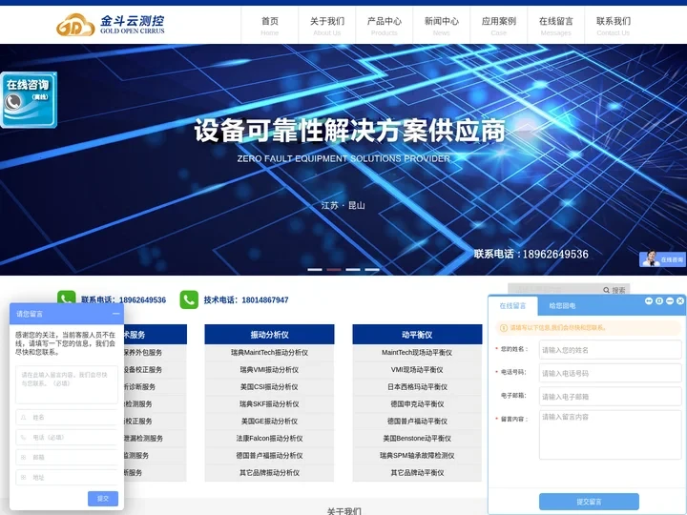Open 美国GE振动分析仪 link
The height and width of the screenshot is (515, 687).
pos(269,421)
